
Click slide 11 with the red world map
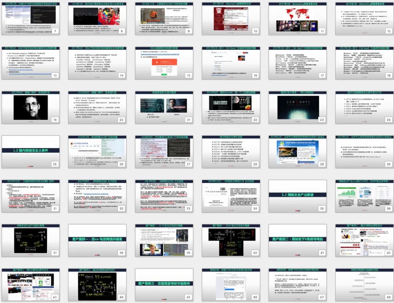point(298,18)
